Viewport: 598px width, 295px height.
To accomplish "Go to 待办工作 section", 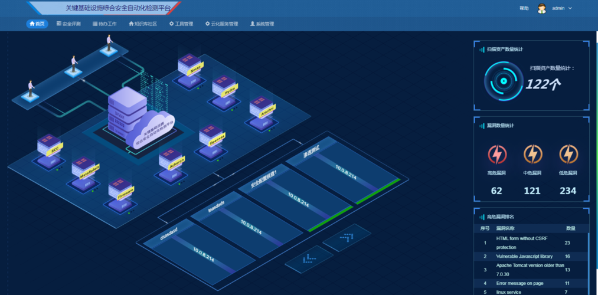I will coord(104,24).
